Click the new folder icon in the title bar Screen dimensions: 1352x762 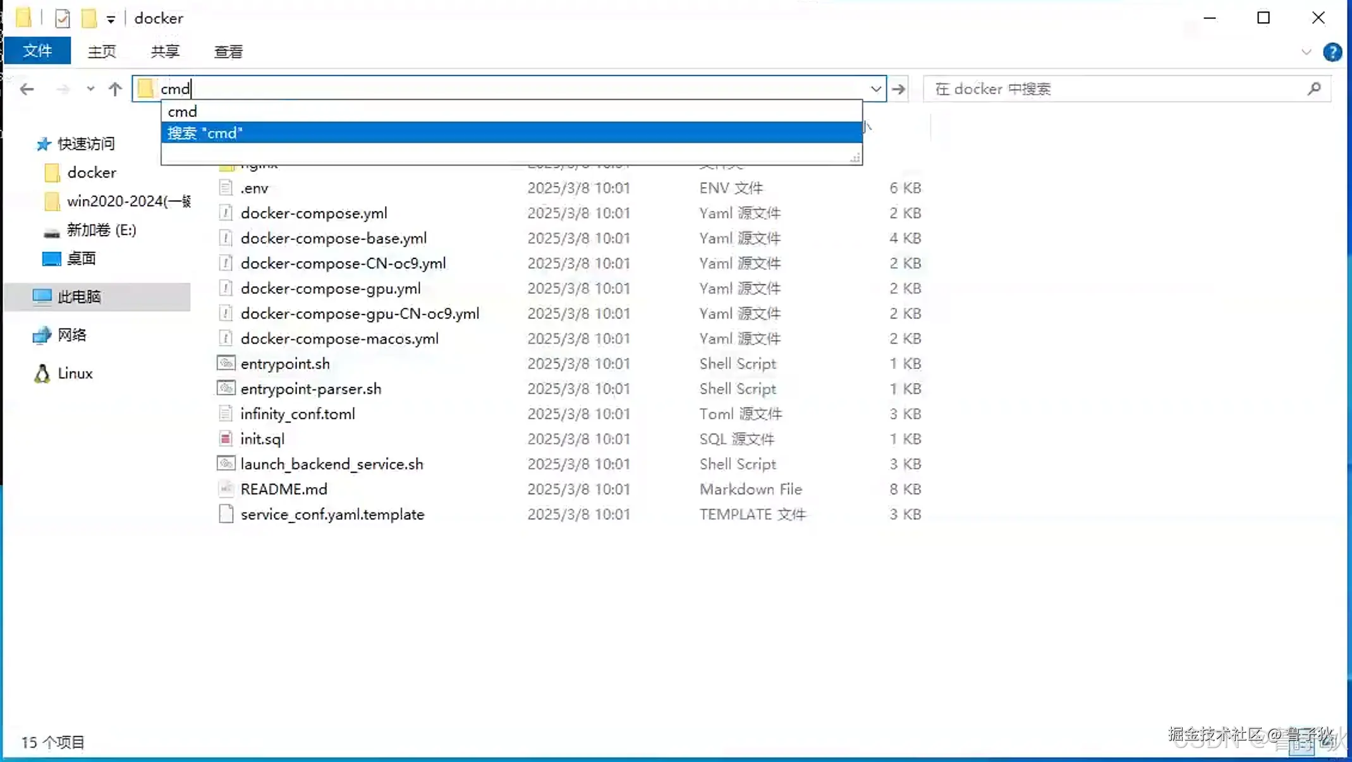click(x=89, y=18)
